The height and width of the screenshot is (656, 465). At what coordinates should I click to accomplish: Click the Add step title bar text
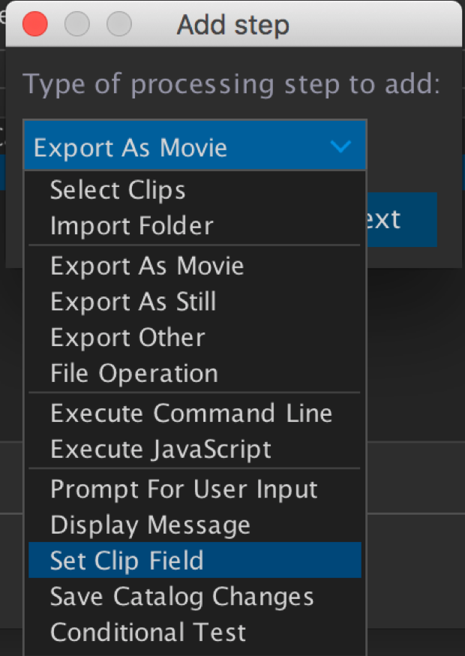click(232, 26)
